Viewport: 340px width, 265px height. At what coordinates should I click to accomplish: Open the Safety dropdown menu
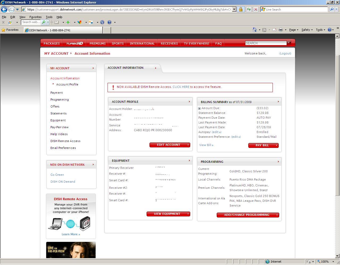[307, 30]
